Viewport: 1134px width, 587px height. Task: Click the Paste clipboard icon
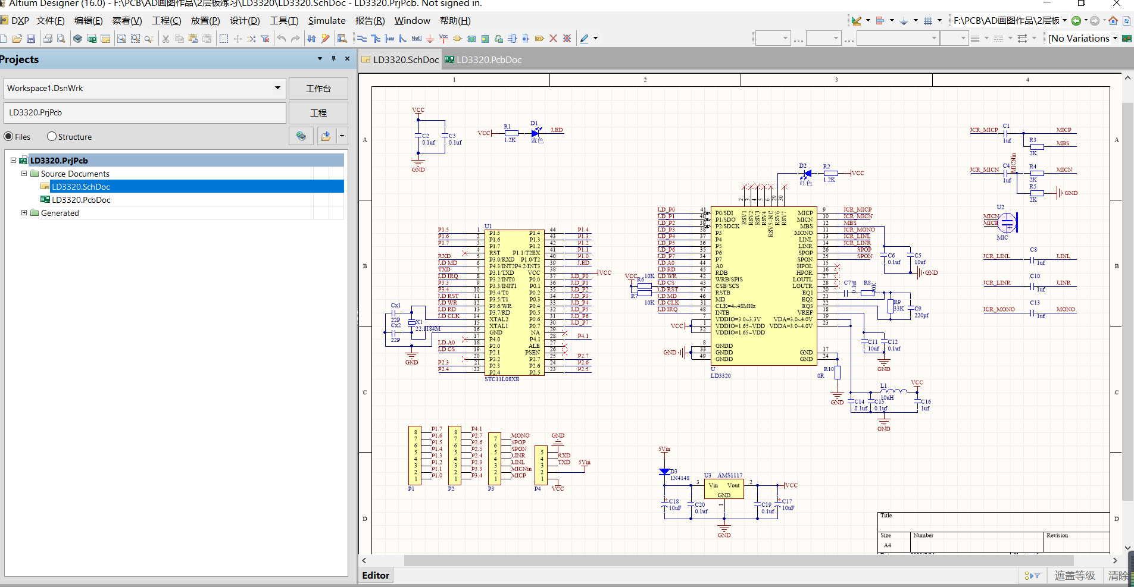click(193, 39)
